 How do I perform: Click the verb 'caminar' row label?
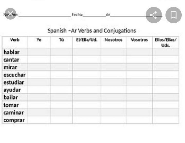(x=14, y=113)
